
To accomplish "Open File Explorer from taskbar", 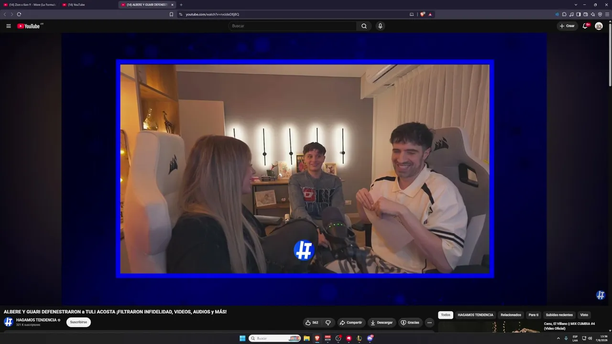I will pos(306,338).
